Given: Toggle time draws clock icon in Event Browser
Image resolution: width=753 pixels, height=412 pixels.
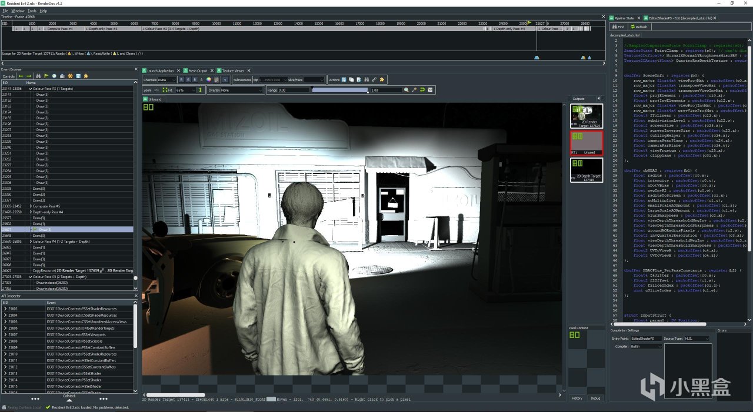Looking at the screenshot, I should (54, 76).
